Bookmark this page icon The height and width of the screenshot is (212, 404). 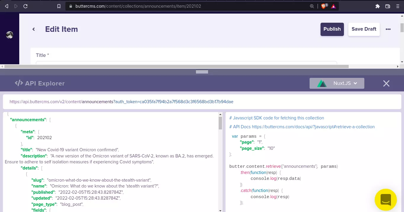[x=59, y=6]
